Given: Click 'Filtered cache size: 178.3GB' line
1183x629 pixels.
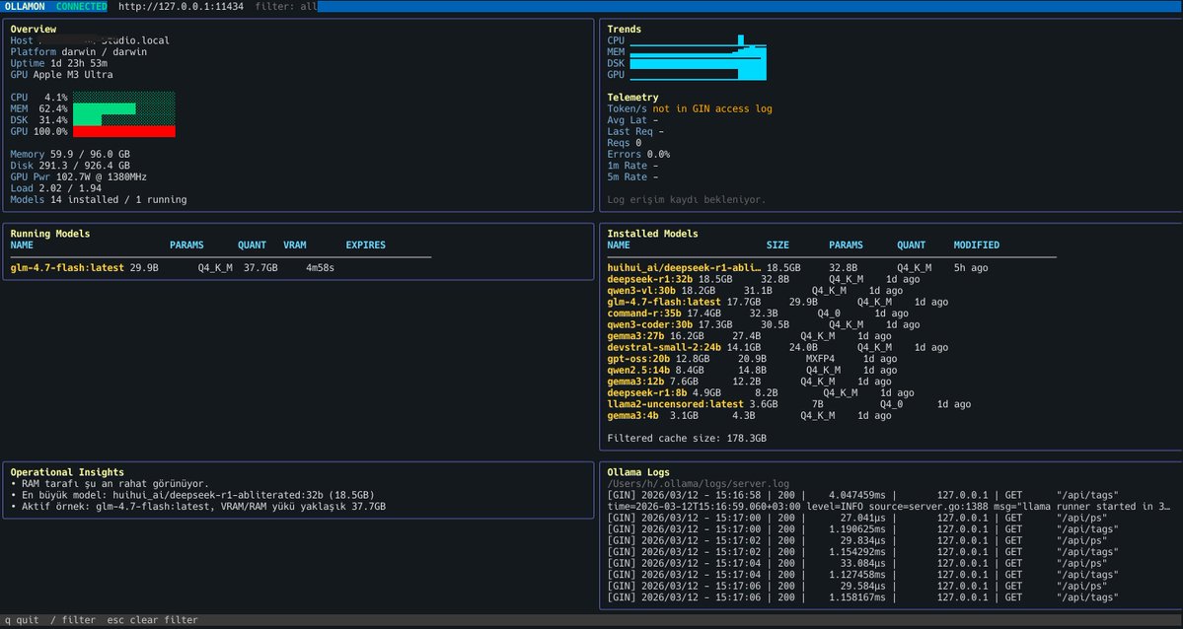Looking at the screenshot, I should click(x=687, y=438).
